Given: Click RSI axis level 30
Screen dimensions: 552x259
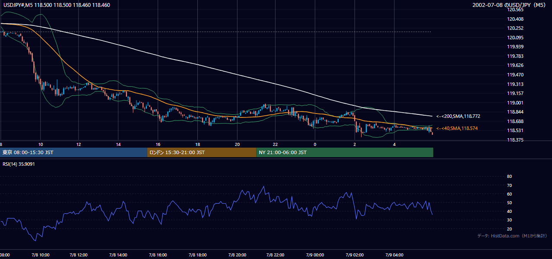Looking at the screenshot, I should pyautogui.click(x=509, y=220).
